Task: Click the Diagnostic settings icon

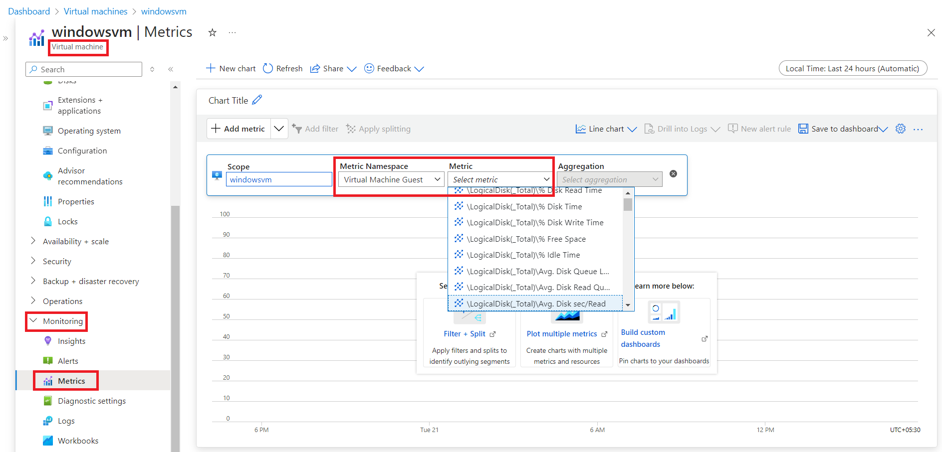Action: pyautogui.click(x=48, y=401)
